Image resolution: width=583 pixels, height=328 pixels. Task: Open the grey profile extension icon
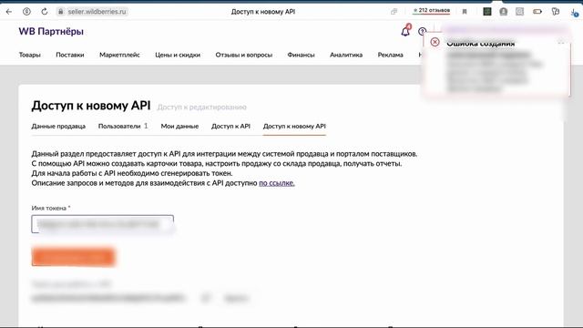[504, 12]
